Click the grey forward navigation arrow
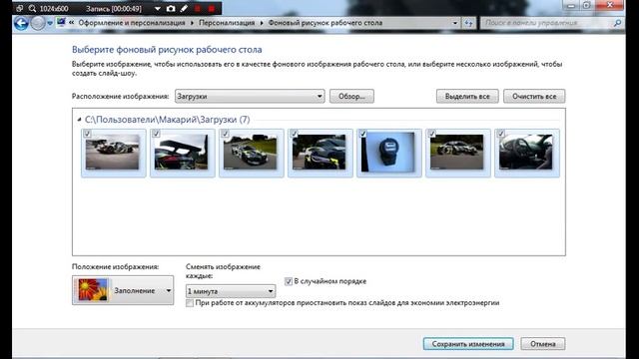 coord(38,23)
